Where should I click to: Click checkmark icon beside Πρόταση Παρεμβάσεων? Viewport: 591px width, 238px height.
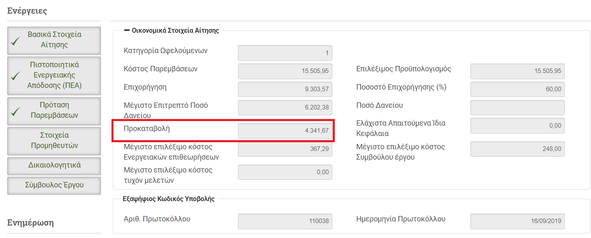click(16, 111)
